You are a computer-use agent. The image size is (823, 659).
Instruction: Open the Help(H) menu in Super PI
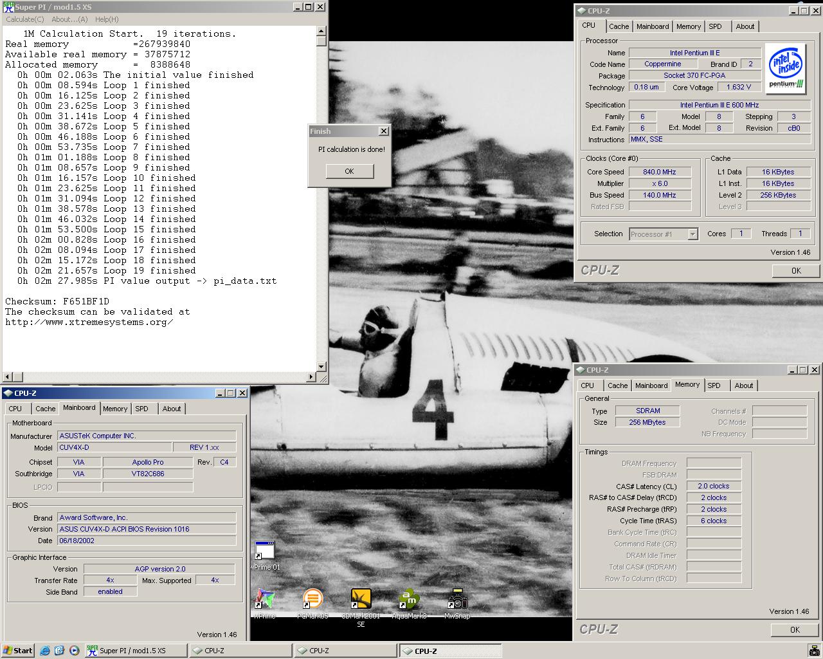[x=107, y=19]
